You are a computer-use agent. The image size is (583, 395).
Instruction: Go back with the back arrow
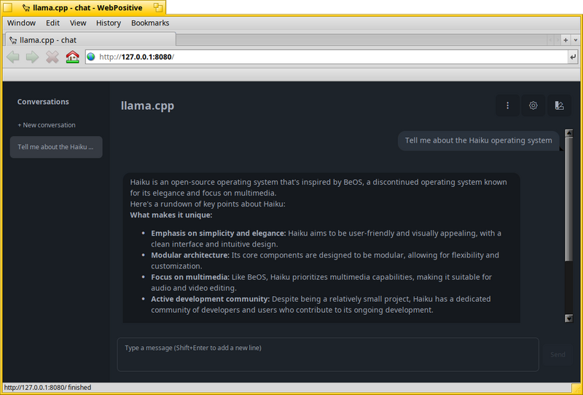(13, 57)
